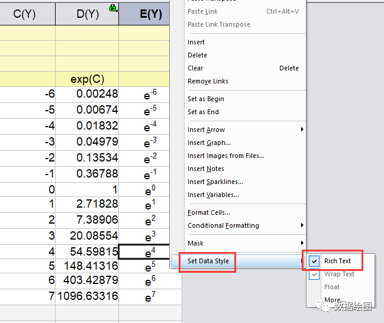This screenshot has height=323, width=384.
Task: Select the E(Y) column header
Action: [x=144, y=14]
